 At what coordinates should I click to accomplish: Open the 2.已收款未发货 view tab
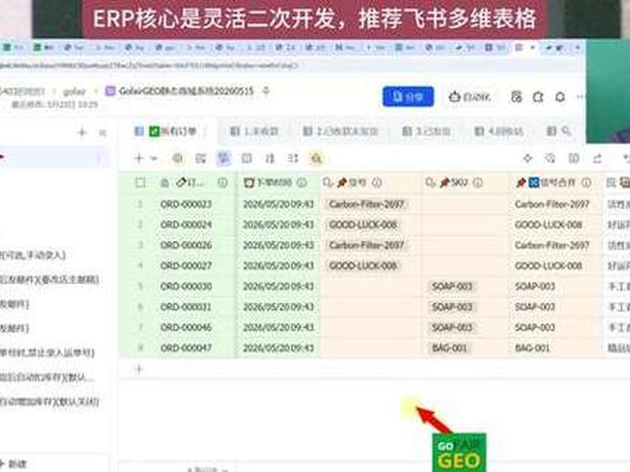[340, 131]
